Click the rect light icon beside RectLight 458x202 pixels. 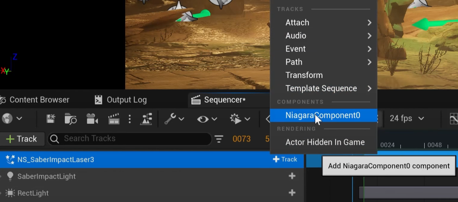click(x=10, y=193)
